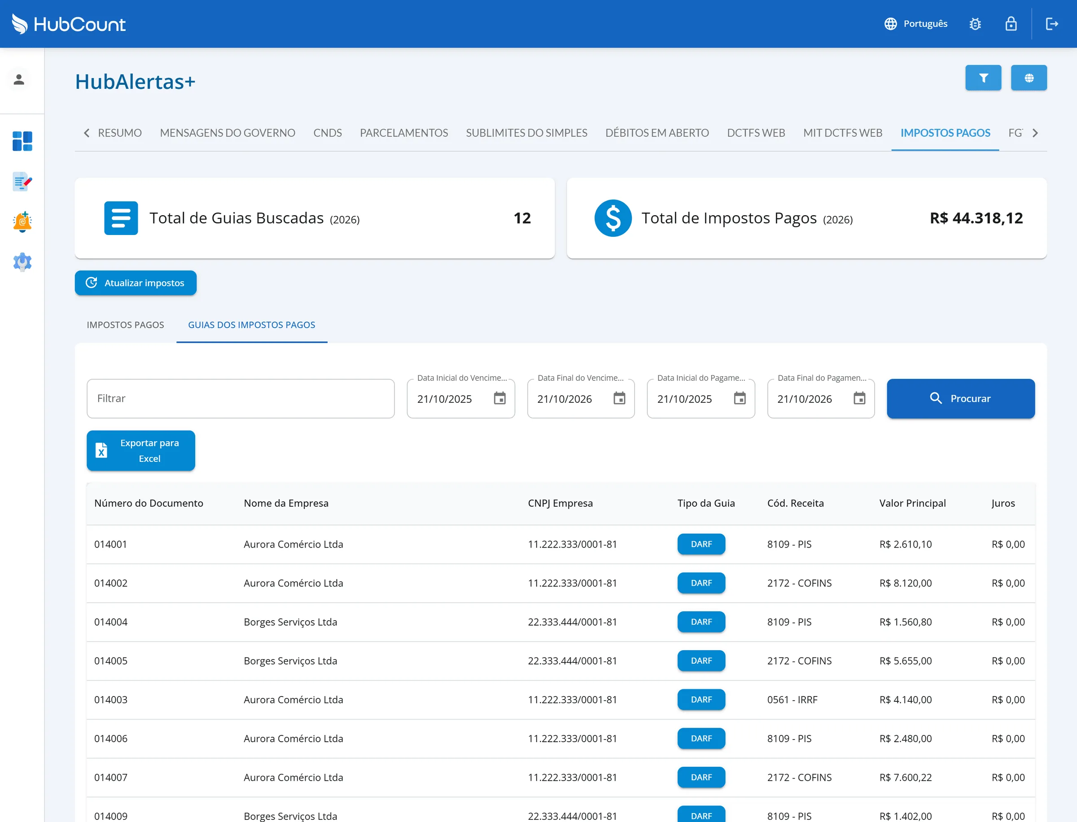The width and height of the screenshot is (1077, 822).
Task: Click Número do Documento column header
Action: (149, 503)
